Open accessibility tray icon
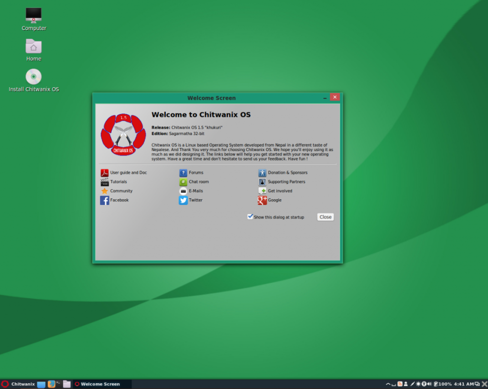488x389 pixels. pyautogui.click(x=424, y=384)
